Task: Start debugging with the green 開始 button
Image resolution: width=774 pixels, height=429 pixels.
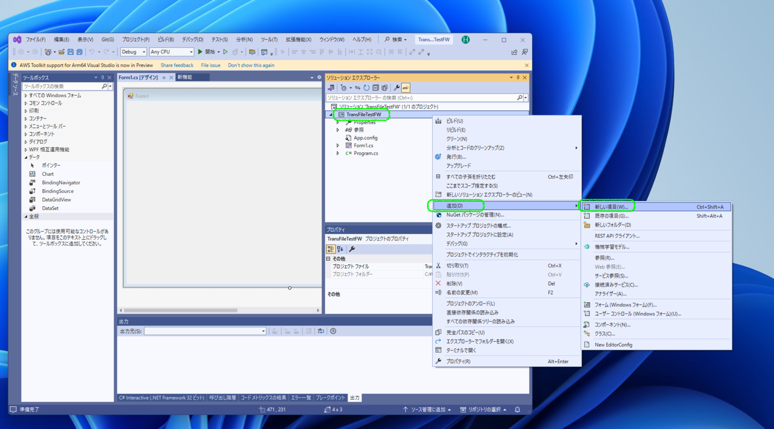Action: coord(200,52)
